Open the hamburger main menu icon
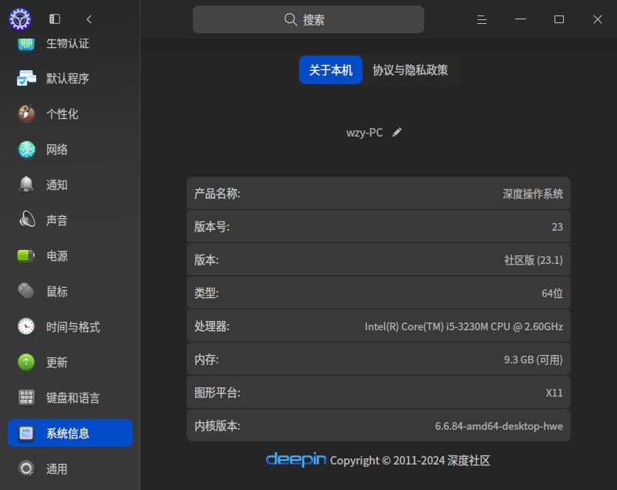 click(x=481, y=19)
